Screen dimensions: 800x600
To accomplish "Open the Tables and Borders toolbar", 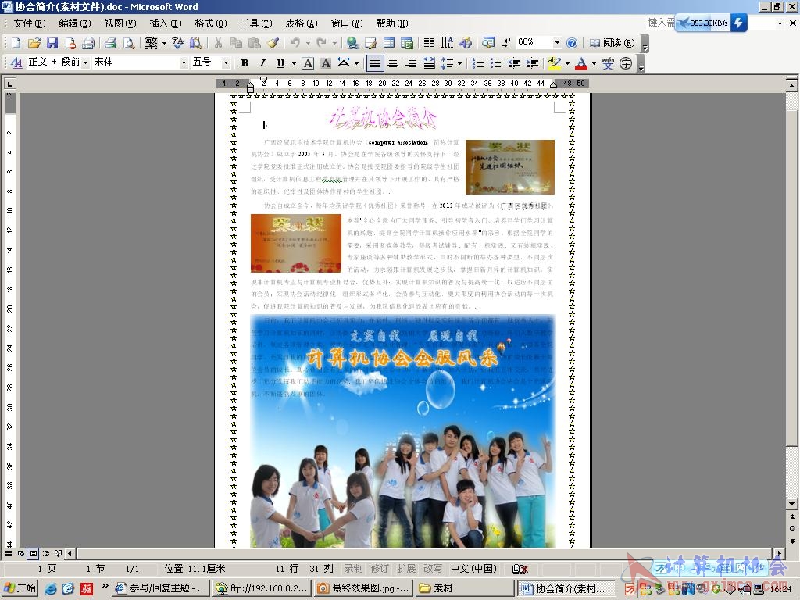I will 370,44.
